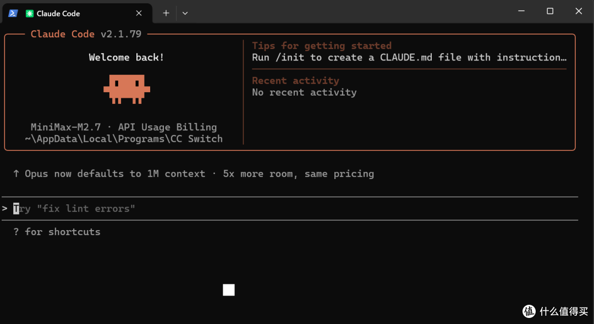Click the "Recent activity" heading
594x324 pixels.
(295, 81)
